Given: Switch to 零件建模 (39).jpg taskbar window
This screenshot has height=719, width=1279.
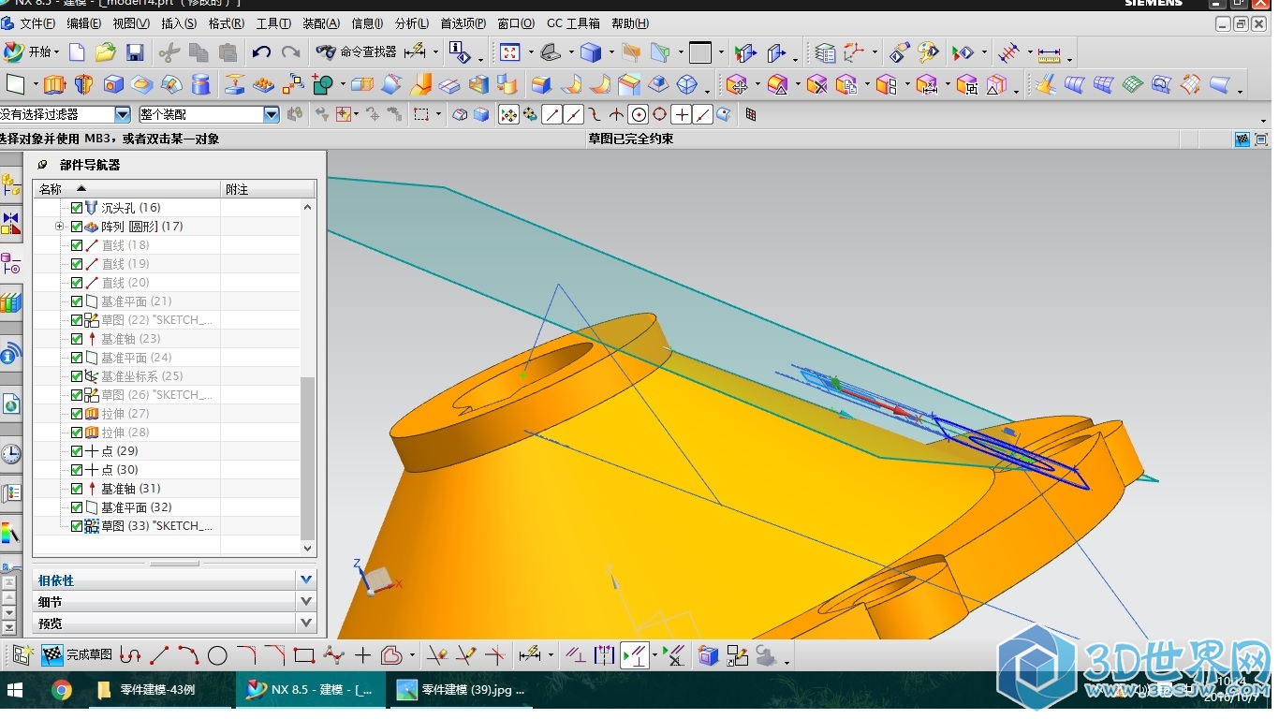Looking at the screenshot, I should 461,691.
